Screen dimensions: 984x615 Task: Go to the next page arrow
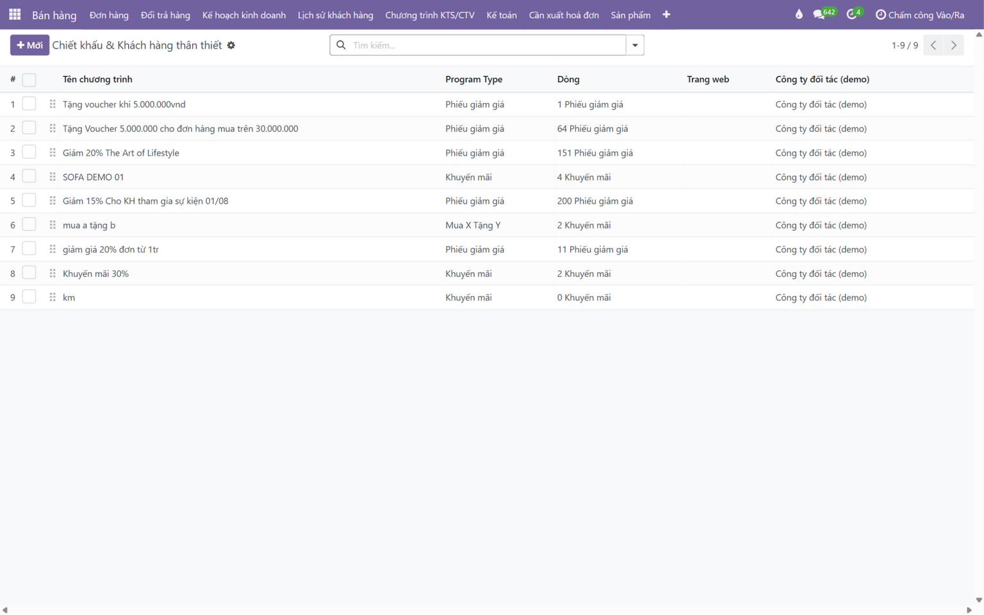(954, 45)
